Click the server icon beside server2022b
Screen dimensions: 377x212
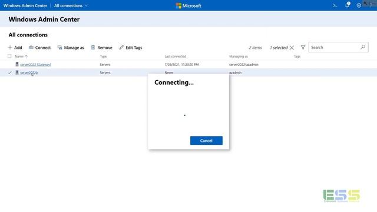click(x=17, y=72)
